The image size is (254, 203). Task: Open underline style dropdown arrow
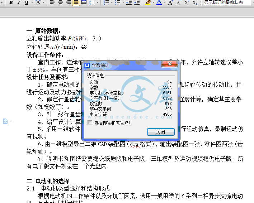32,3
